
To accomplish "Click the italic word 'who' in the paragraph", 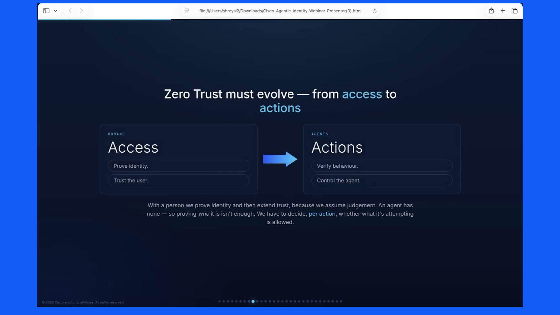I will point(204,214).
